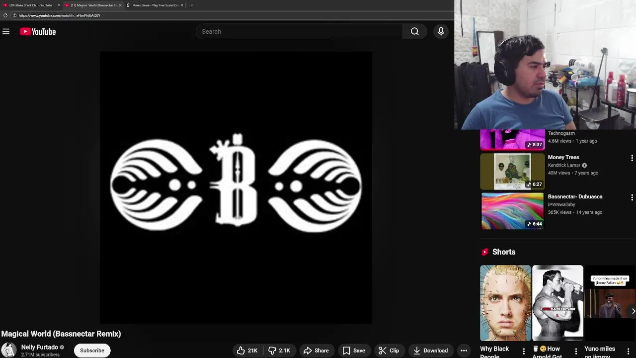Image resolution: width=636 pixels, height=358 pixels.
Task: Download the video
Action: point(430,351)
